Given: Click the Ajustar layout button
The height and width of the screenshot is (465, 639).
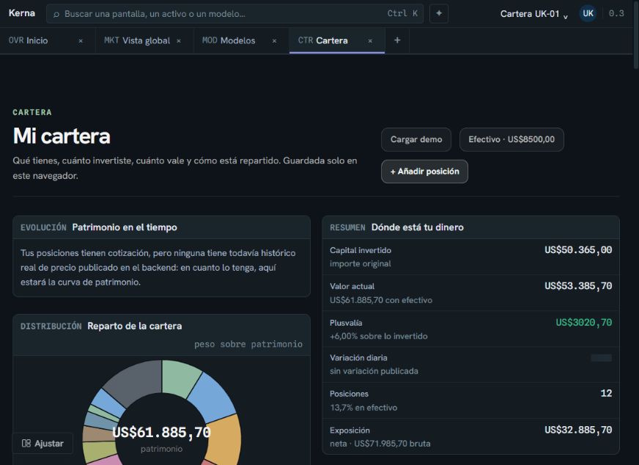Looking at the screenshot, I should [43, 444].
